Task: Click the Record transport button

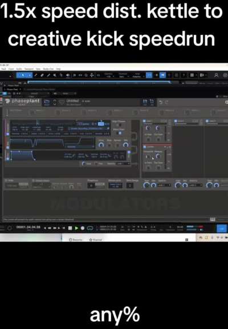Action: click(83, 228)
